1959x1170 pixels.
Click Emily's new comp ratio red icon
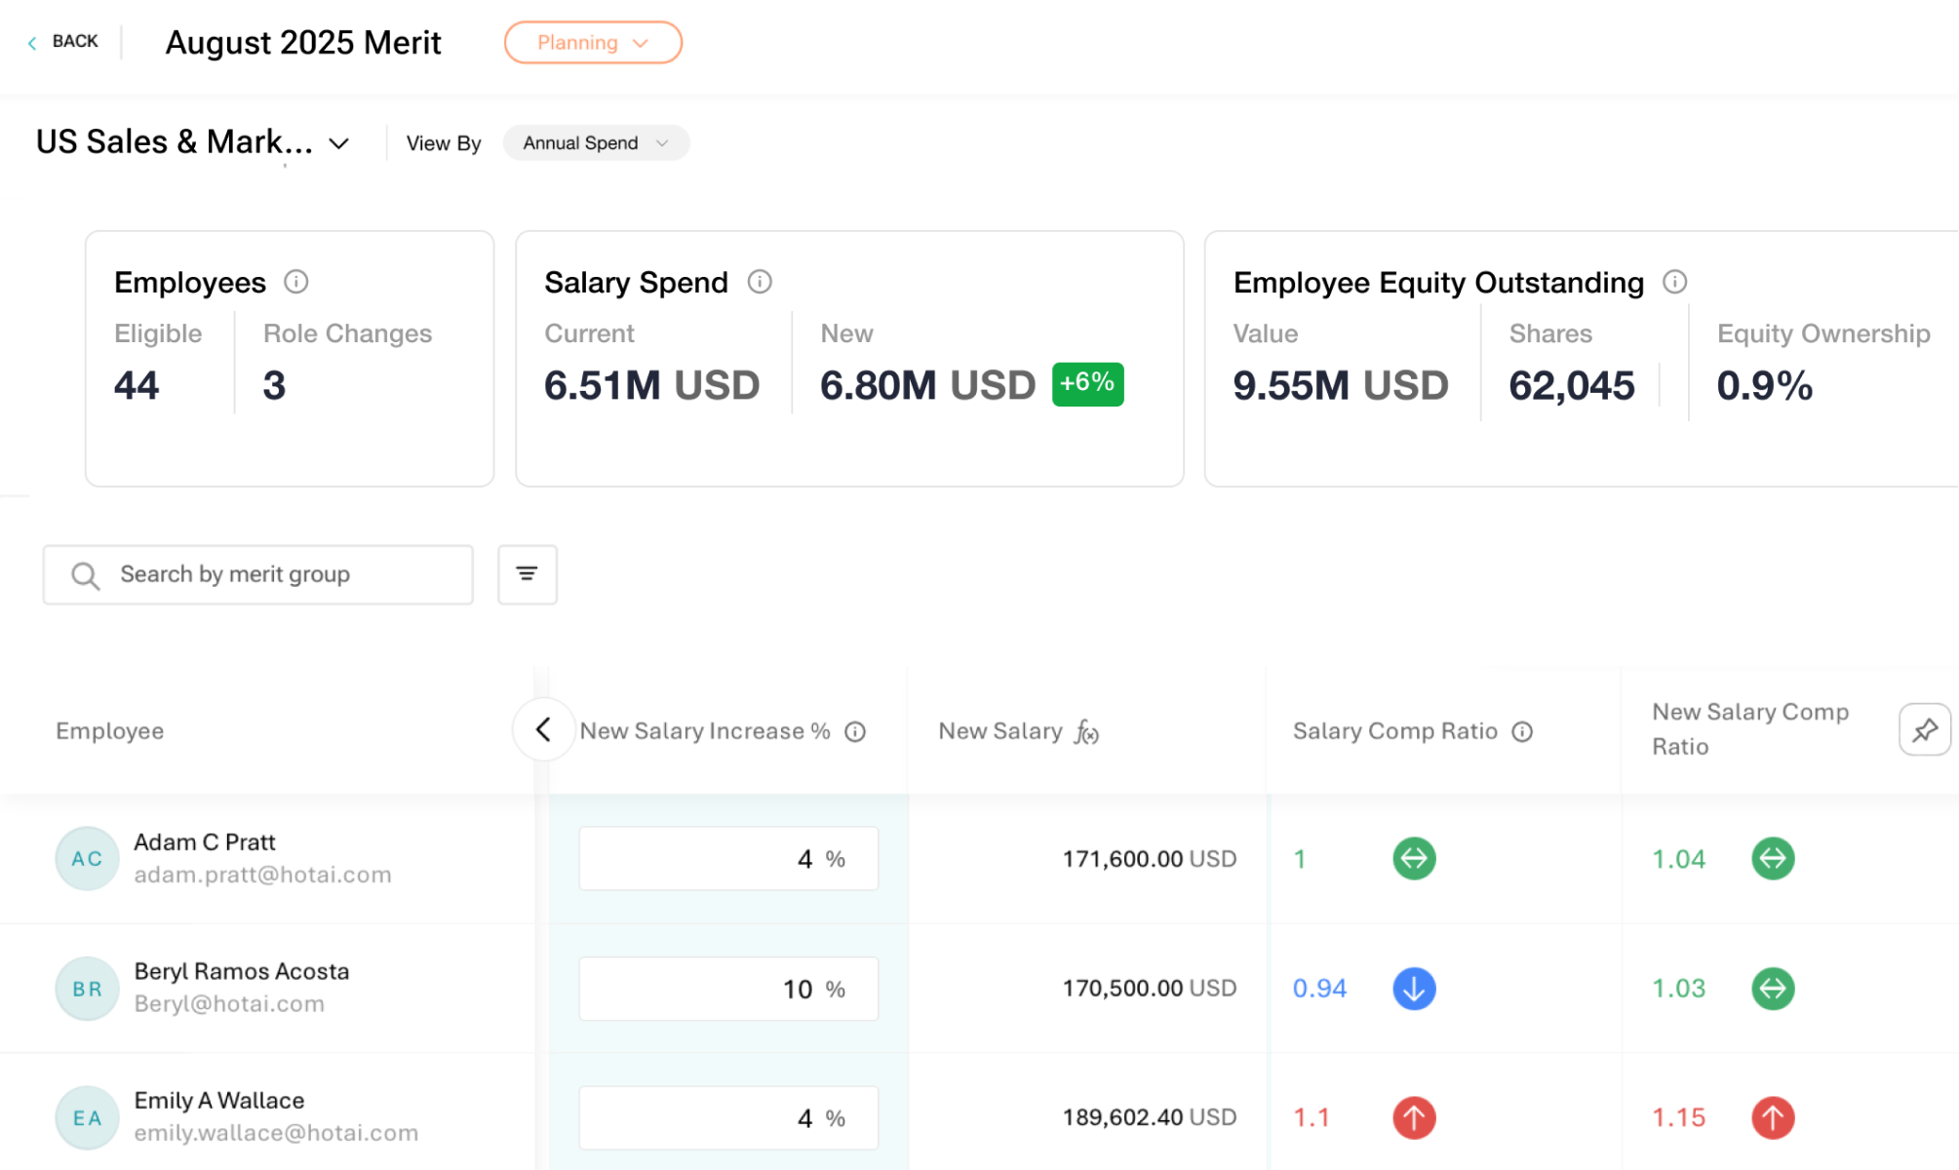[x=1773, y=1118]
